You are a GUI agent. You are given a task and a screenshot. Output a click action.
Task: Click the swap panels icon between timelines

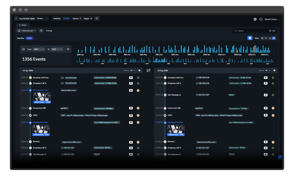point(148,71)
